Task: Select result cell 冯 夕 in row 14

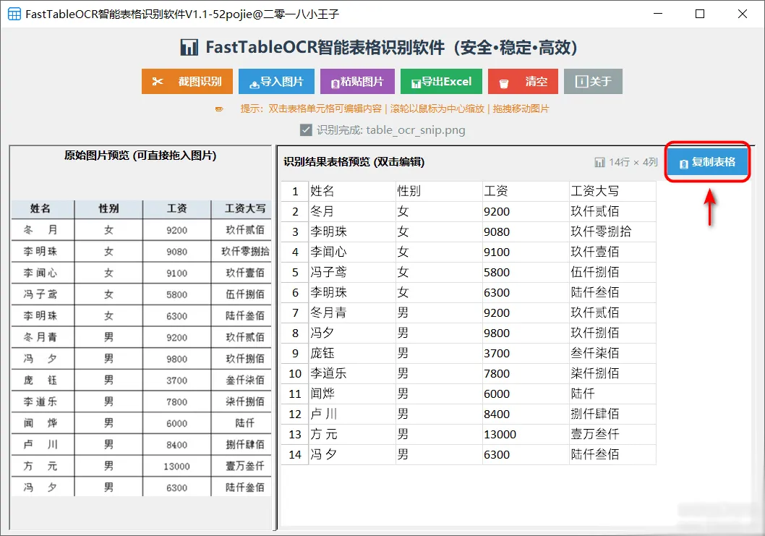Action: tap(351, 454)
